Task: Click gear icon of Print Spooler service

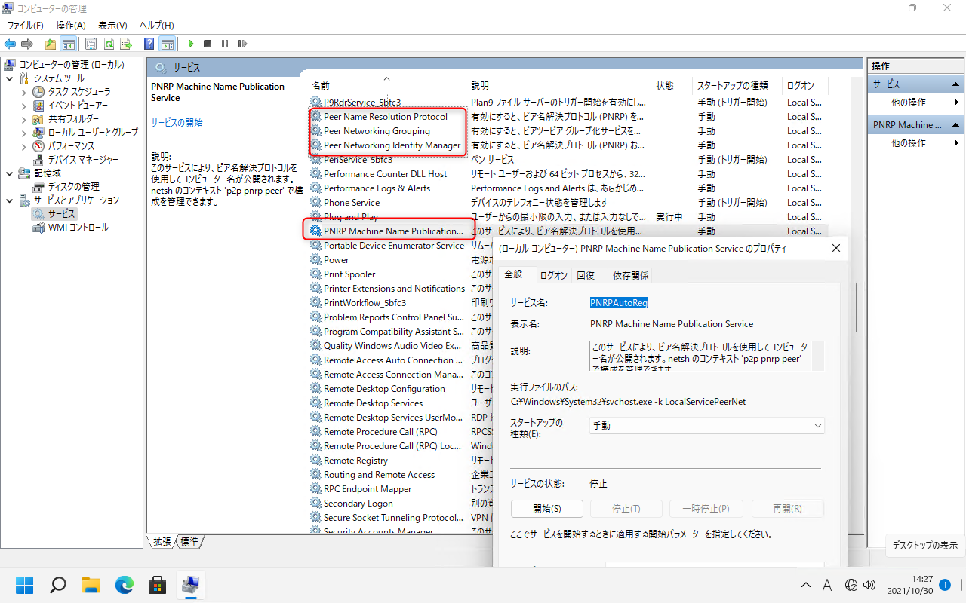Action: (x=315, y=274)
